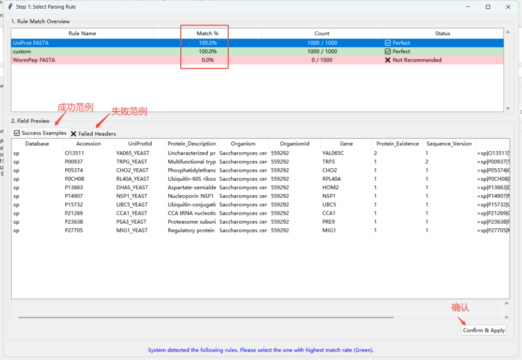Click the Database column header
The width and height of the screenshot is (522, 360).
click(37, 144)
